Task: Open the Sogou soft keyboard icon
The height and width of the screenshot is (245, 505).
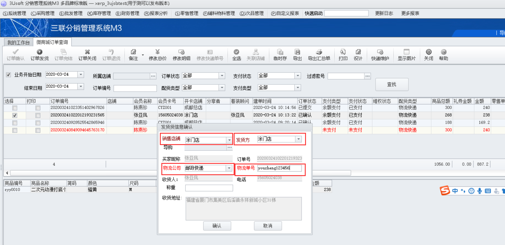Action: (x=488, y=191)
